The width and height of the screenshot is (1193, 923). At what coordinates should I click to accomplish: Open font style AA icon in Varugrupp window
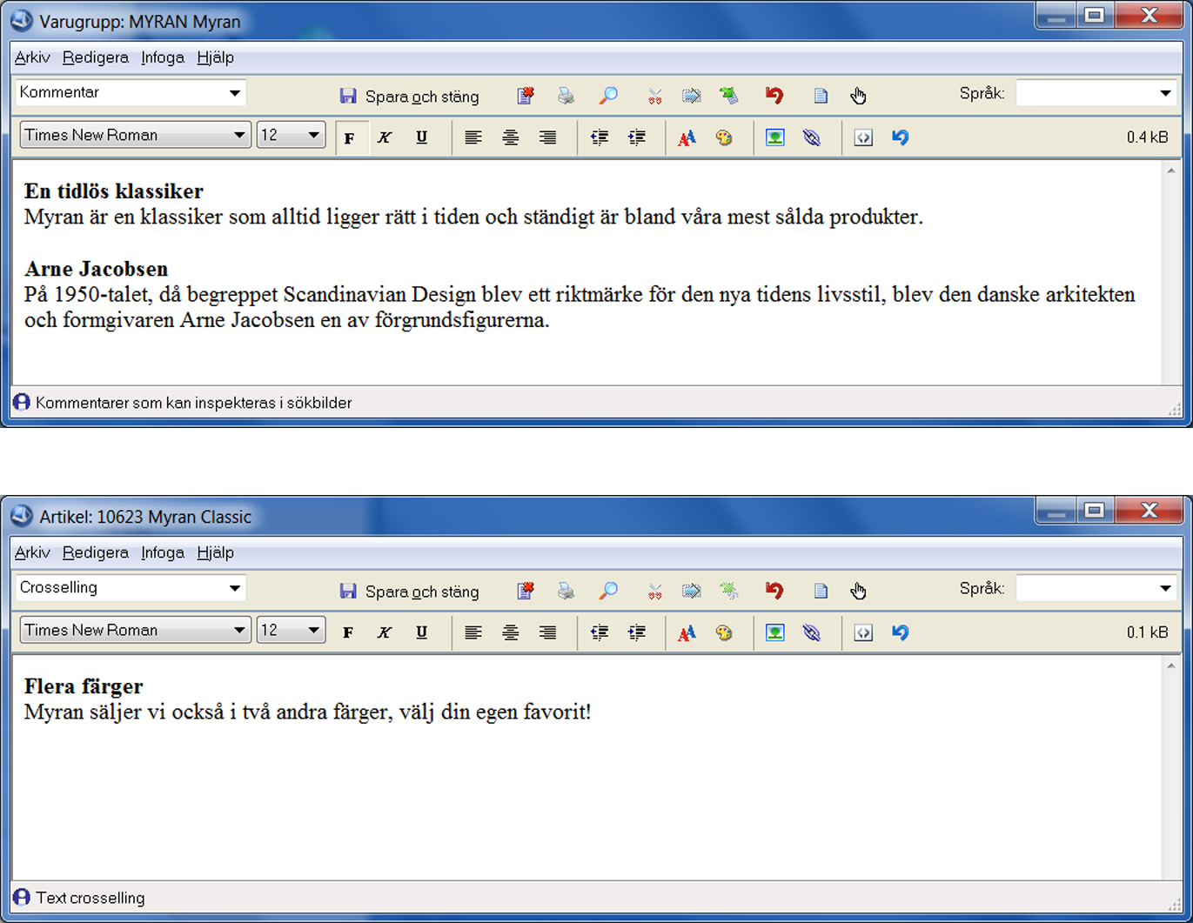pyautogui.click(x=687, y=137)
